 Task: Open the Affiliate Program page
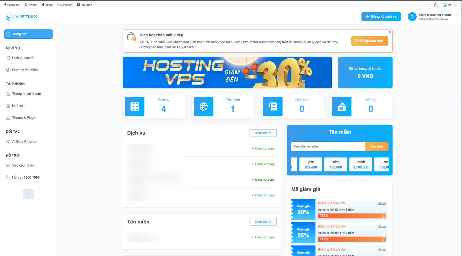click(25, 142)
